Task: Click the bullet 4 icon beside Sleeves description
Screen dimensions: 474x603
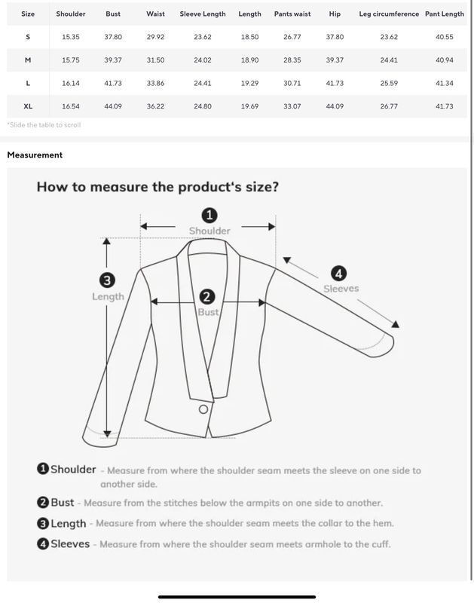Action: (x=43, y=543)
